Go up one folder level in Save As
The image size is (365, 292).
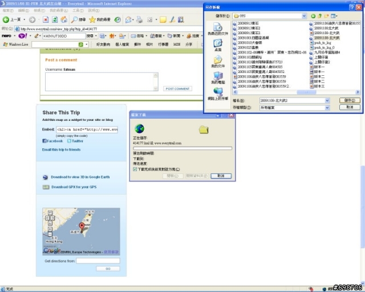320,16
